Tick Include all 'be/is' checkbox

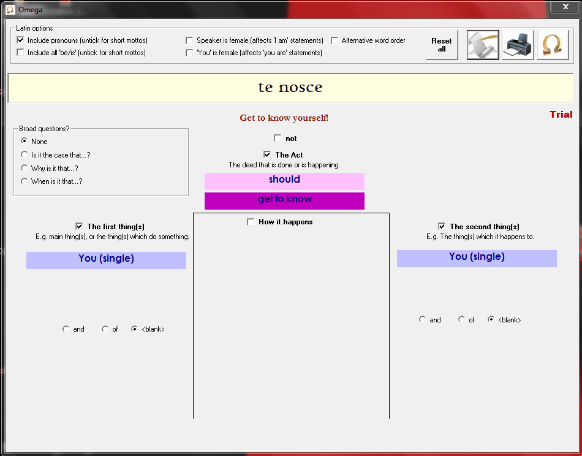20,52
